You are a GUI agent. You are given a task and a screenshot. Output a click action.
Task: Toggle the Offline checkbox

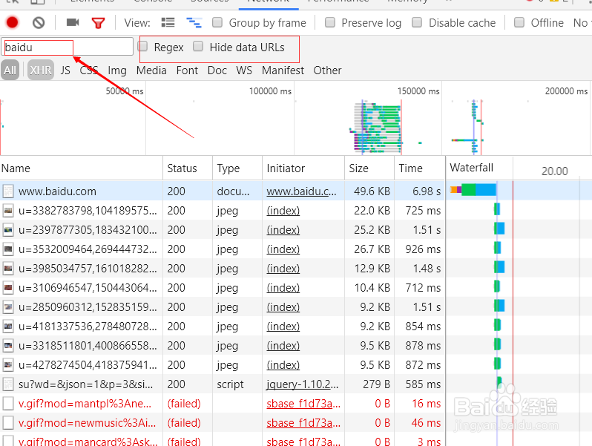point(519,23)
